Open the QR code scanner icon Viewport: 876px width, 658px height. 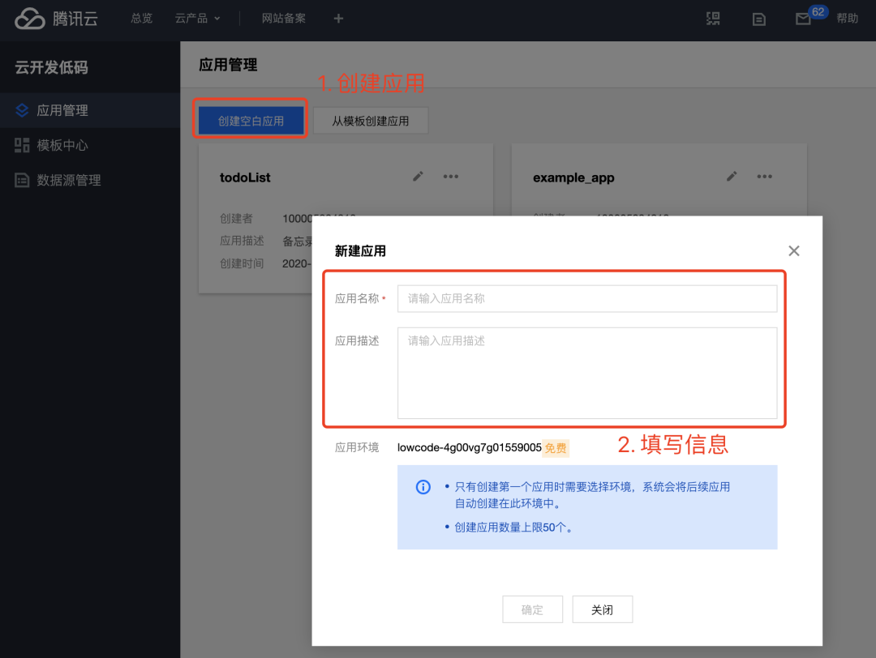coord(713,19)
